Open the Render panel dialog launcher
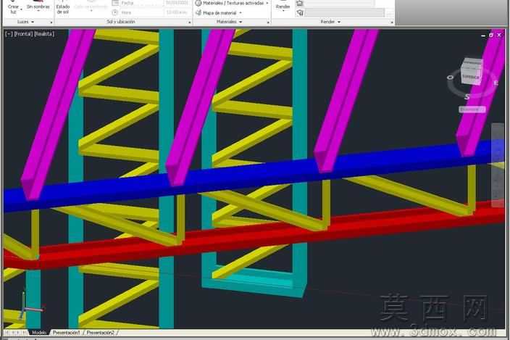Viewport: 510px width, 340px height. 392,22
